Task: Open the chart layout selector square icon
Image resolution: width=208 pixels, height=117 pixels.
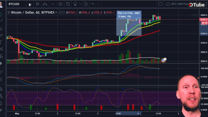Action: [160, 4]
